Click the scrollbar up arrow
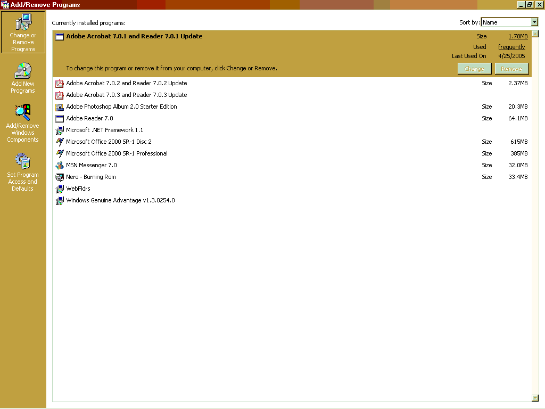This screenshot has height=409, width=545. [535, 34]
